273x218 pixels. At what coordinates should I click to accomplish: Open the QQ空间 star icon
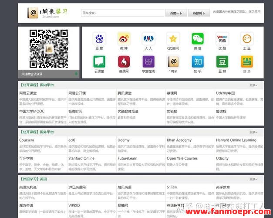(173, 39)
